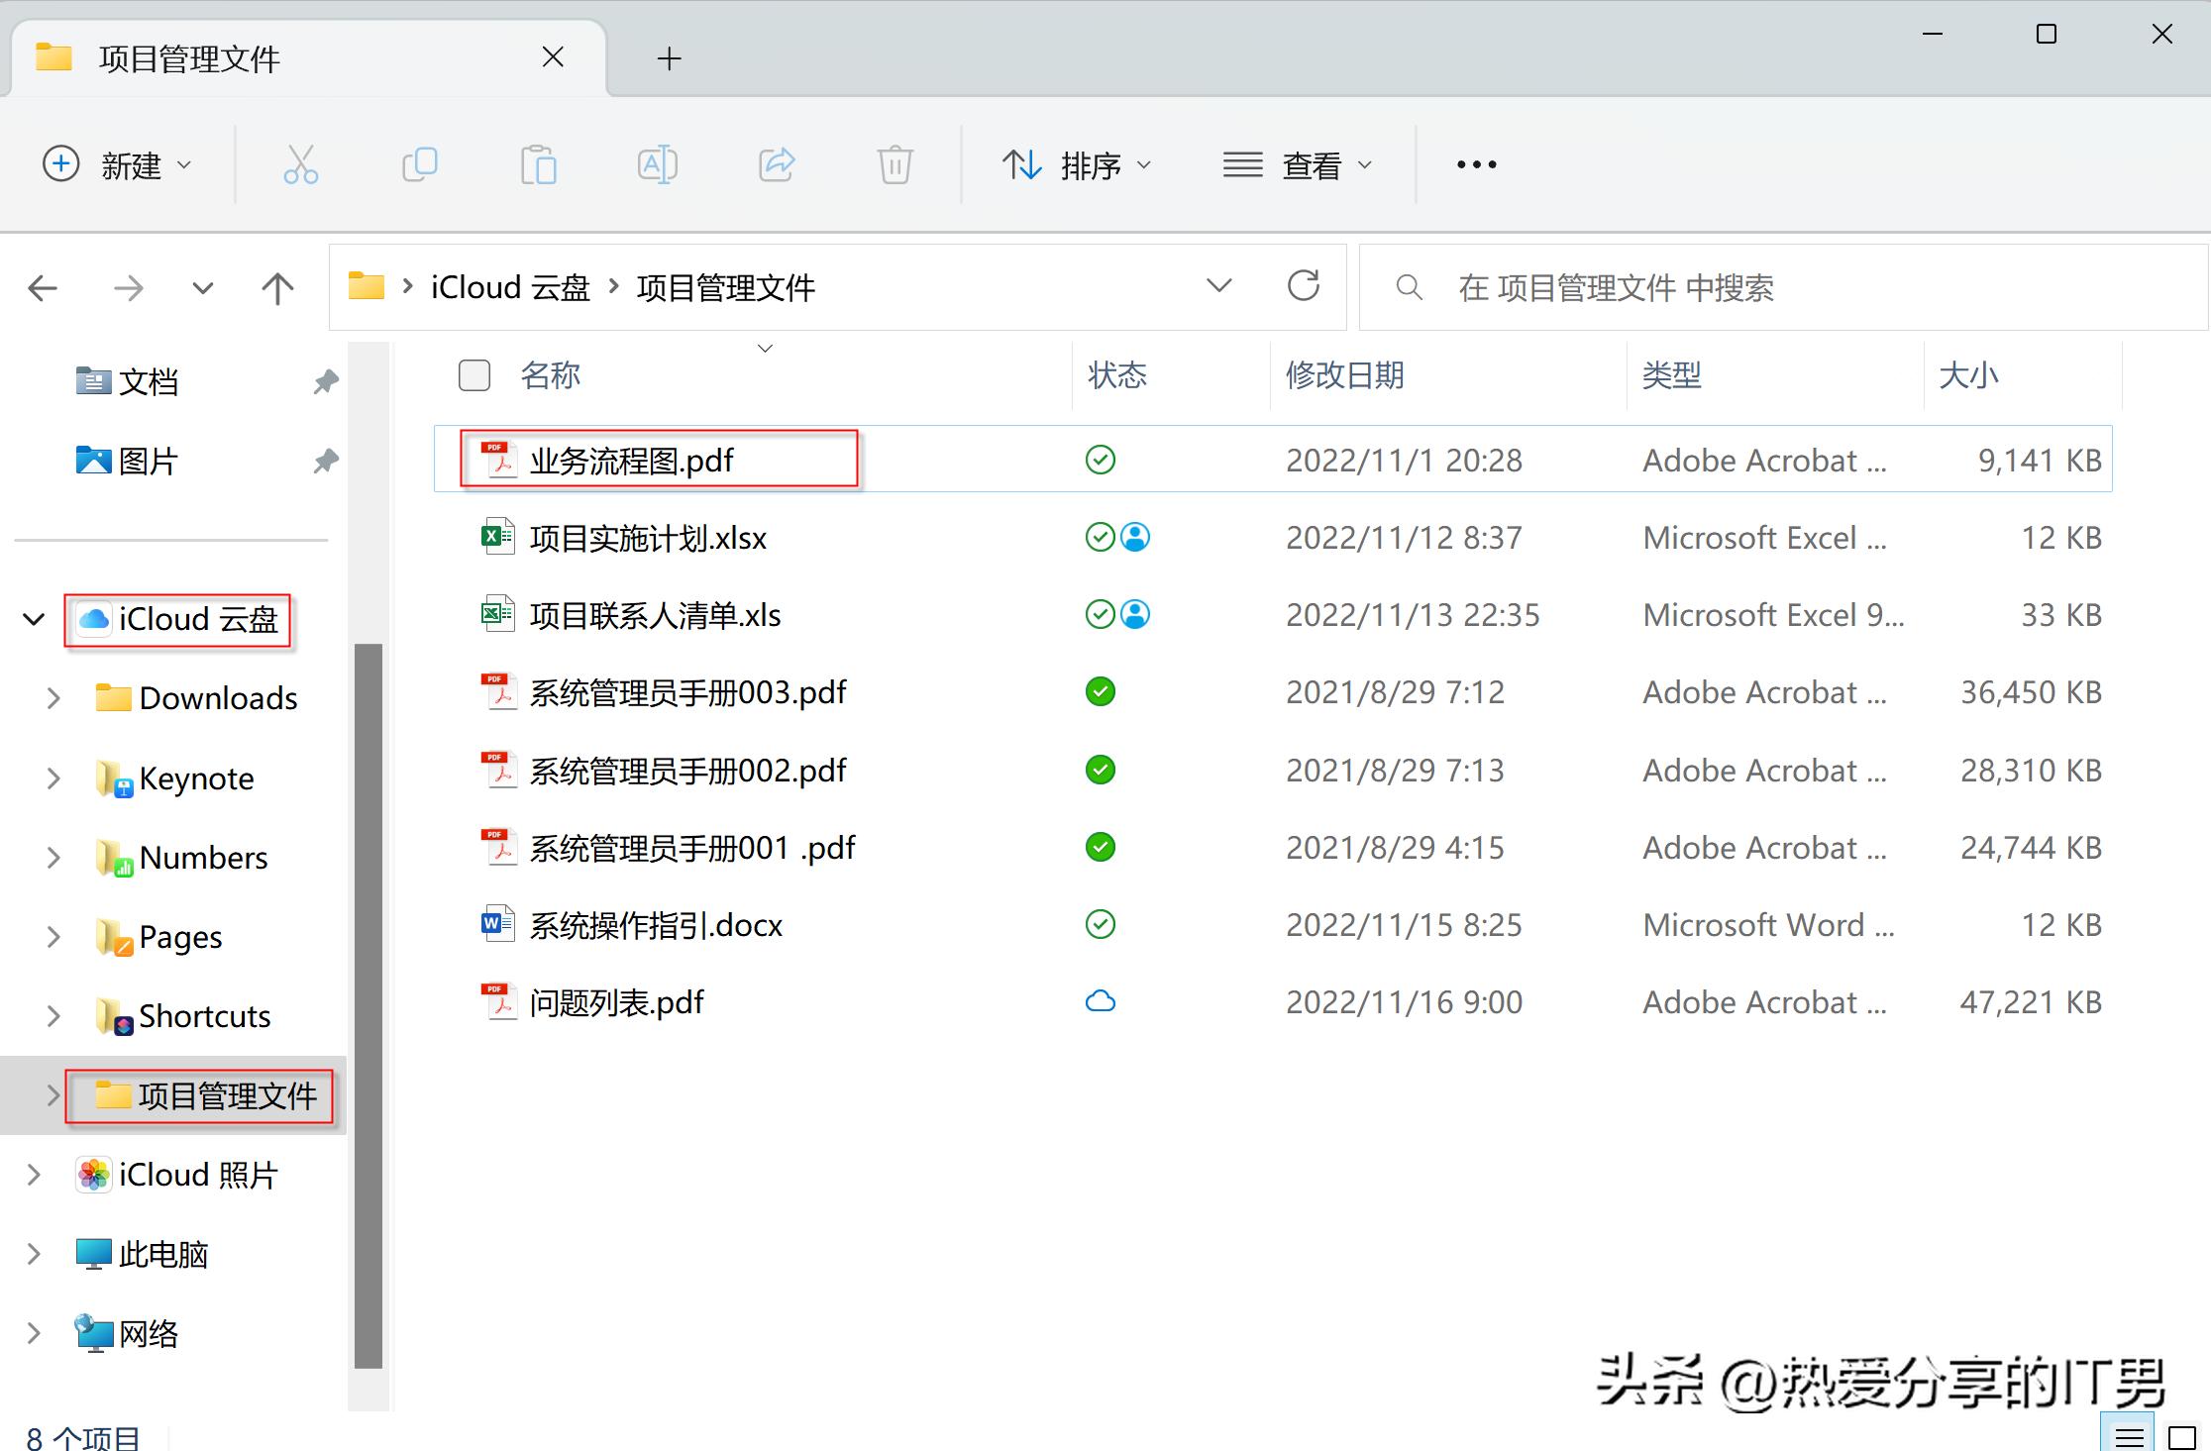Select the Rename icon in the toolbar
The width and height of the screenshot is (2211, 1451).
(x=657, y=164)
